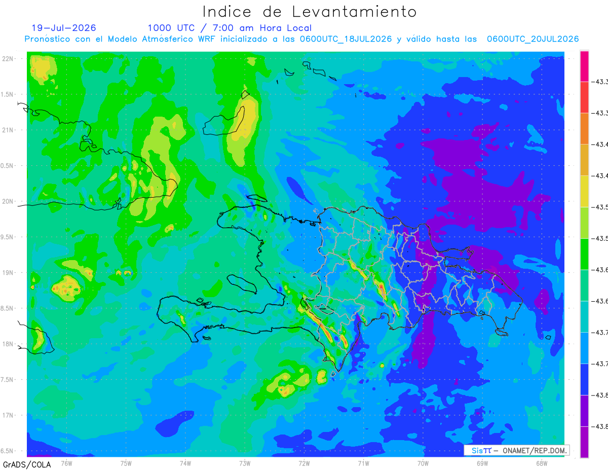Click the valid-until time '0600UTC_20JUL2026'
Image resolution: width=608 pixels, height=470 pixels.
coord(533,39)
